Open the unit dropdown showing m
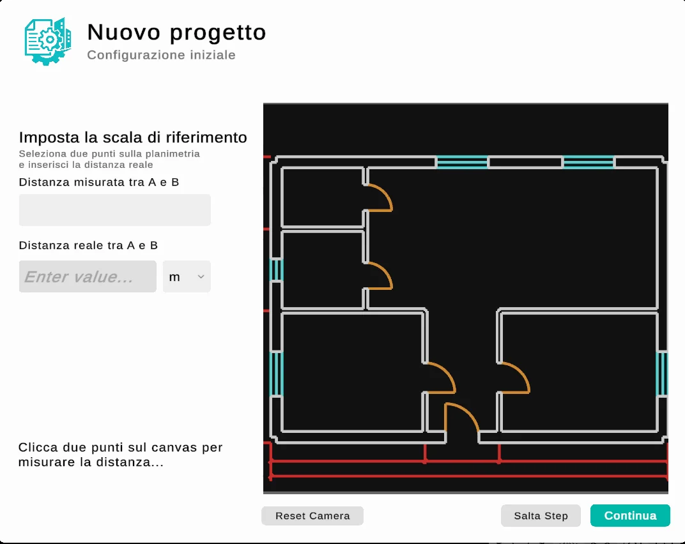This screenshot has width=685, height=544. (187, 276)
